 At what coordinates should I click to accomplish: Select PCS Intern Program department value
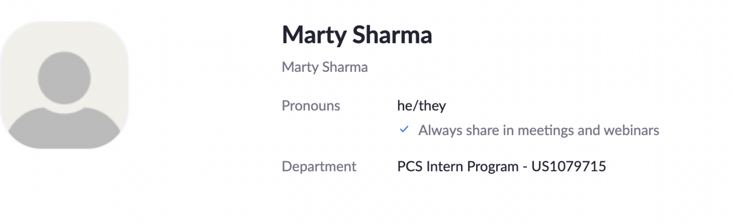(x=458, y=166)
